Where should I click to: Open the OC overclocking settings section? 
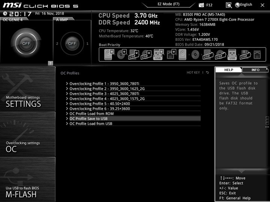(x=27, y=134)
